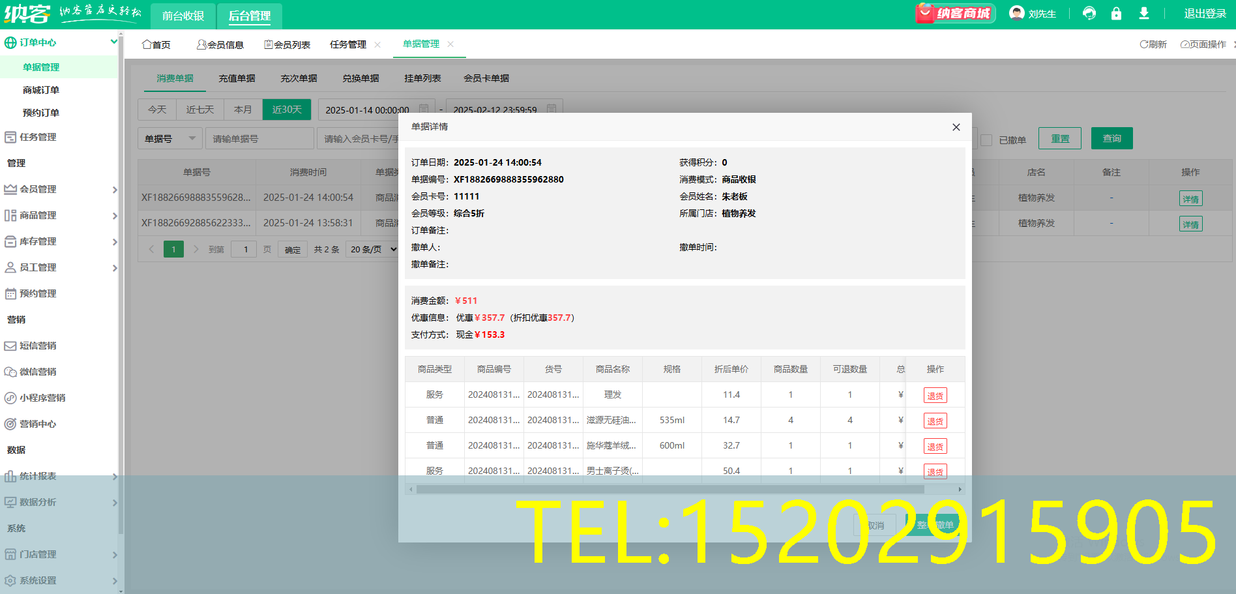Click the start date calendar icon

424,109
